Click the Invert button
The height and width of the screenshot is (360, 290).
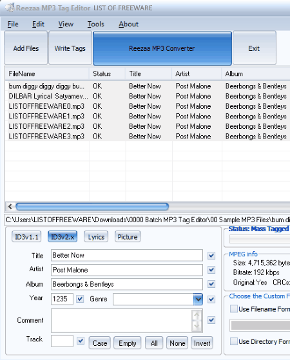tap(202, 343)
